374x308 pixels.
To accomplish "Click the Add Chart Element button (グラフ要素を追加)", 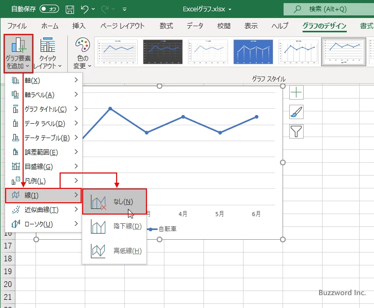I will (18, 53).
